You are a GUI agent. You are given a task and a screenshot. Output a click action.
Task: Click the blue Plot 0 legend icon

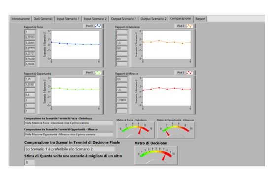point(98,26)
